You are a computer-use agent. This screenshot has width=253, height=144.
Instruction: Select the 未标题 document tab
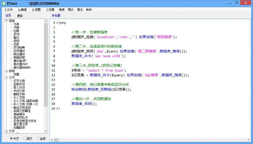click(x=56, y=16)
